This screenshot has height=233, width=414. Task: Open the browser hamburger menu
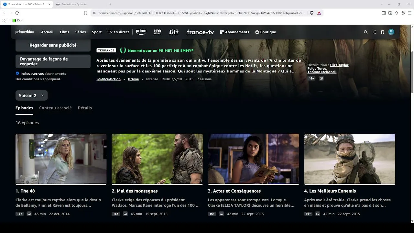coord(410,13)
